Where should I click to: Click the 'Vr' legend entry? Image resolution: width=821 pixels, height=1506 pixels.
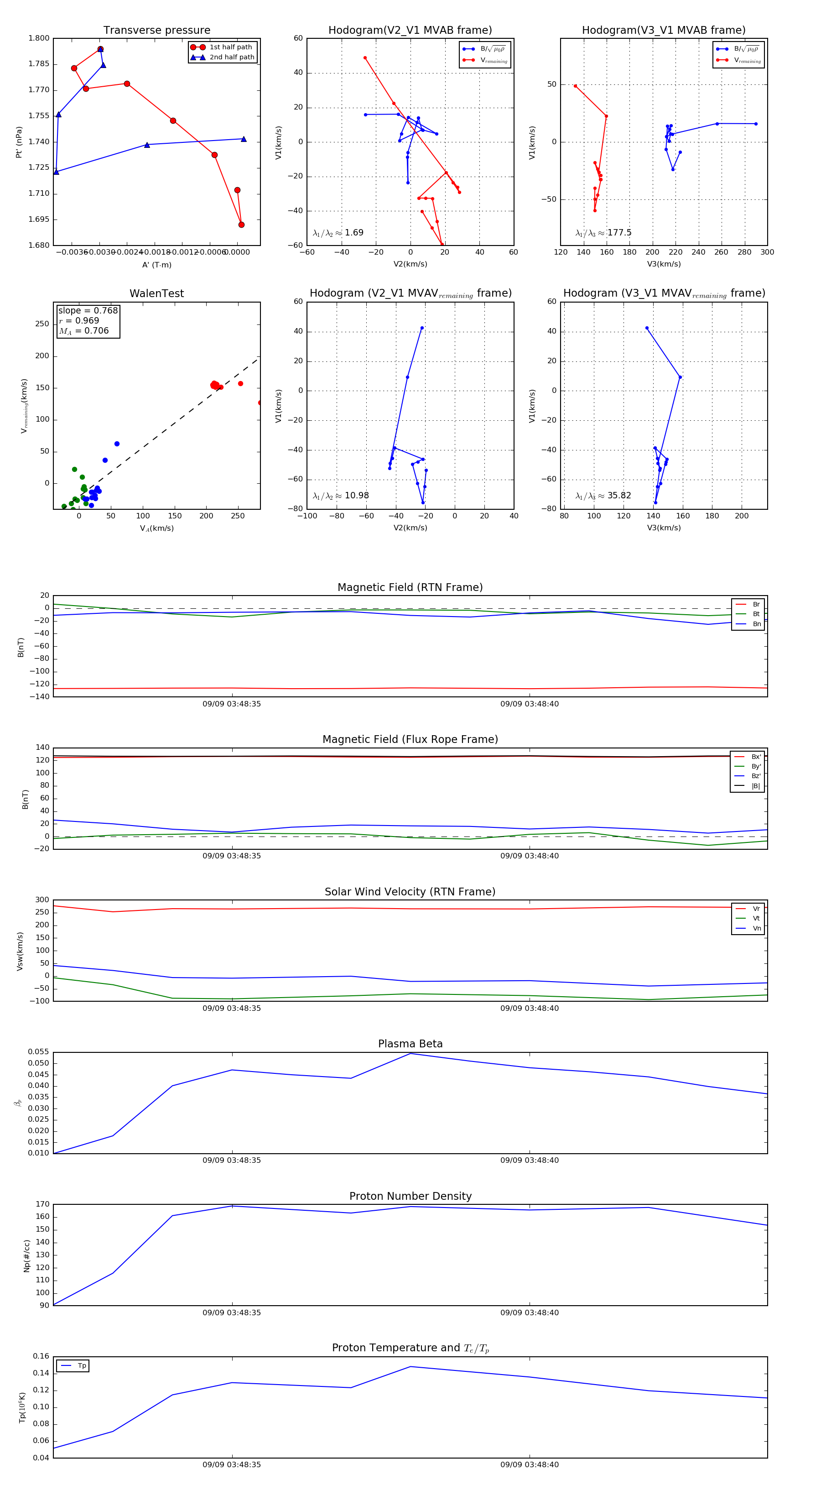click(x=748, y=909)
